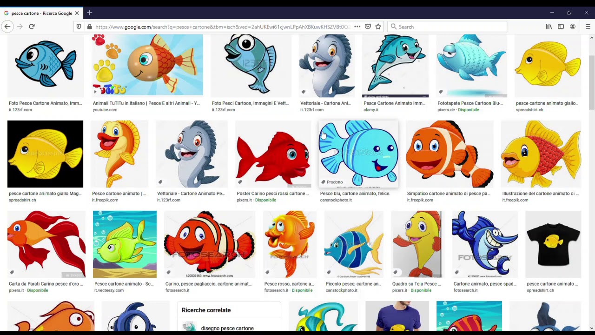The height and width of the screenshot is (335, 595).
Task: Open the red goldfish Carta da Parati image
Action: point(46,244)
